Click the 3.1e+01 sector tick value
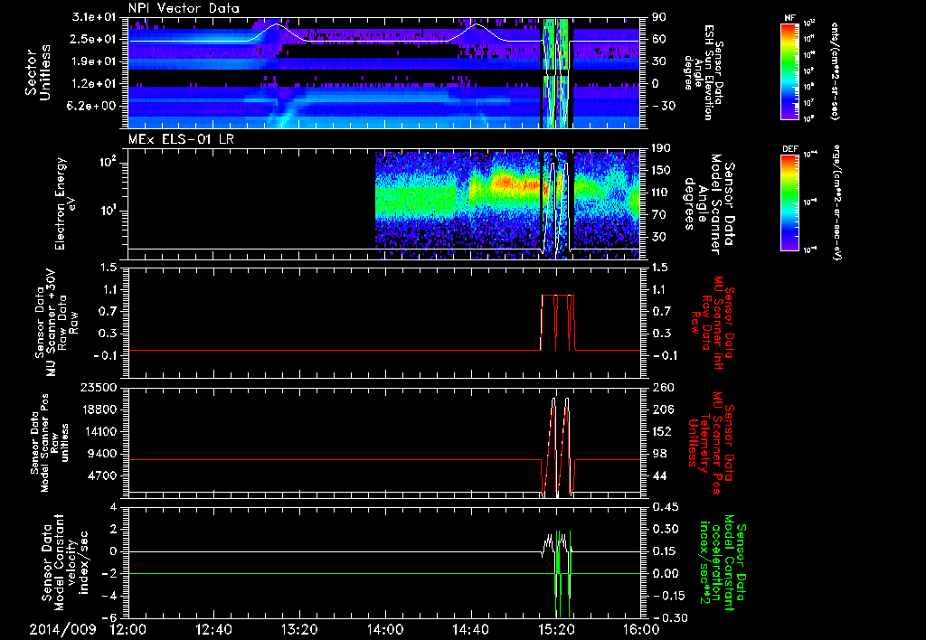The height and width of the screenshot is (640, 926). [x=94, y=17]
